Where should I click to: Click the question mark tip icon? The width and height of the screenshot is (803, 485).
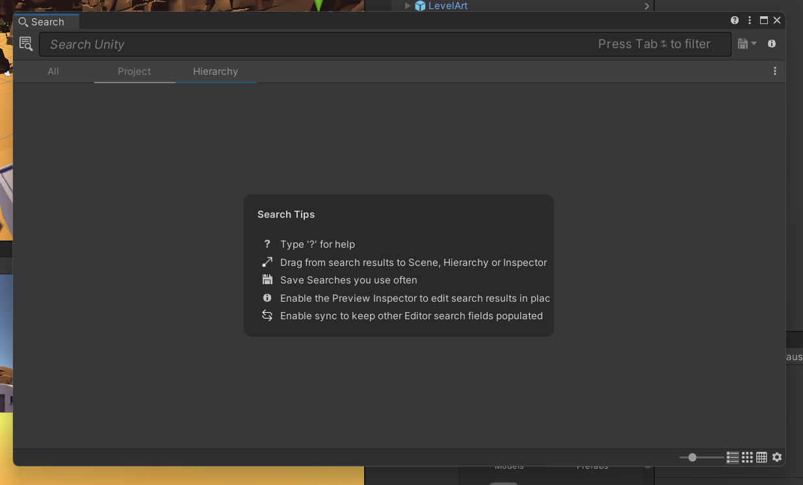click(267, 244)
